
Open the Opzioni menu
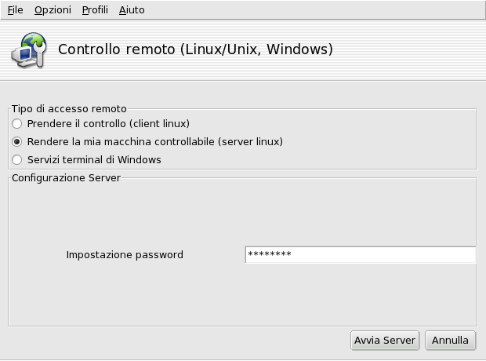pyautogui.click(x=53, y=10)
